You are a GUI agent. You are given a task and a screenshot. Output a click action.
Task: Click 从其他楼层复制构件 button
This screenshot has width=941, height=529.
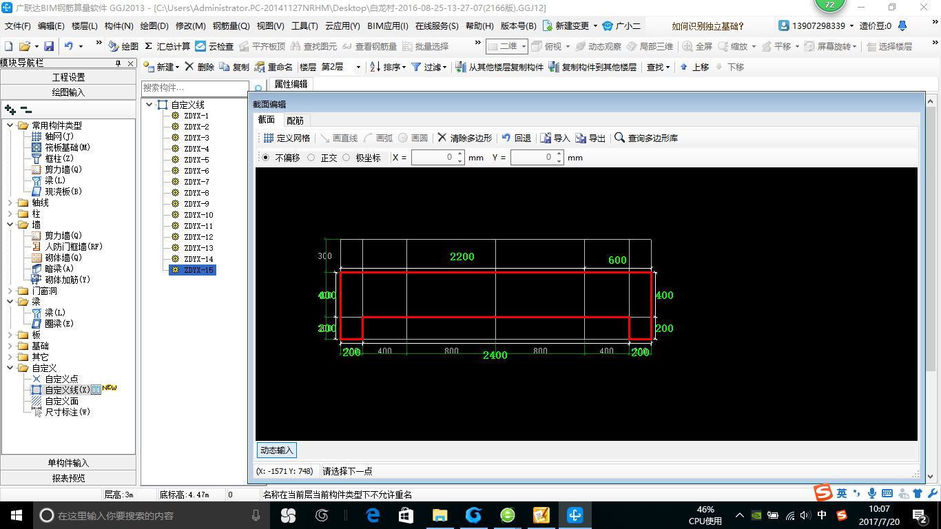click(500, 67)
